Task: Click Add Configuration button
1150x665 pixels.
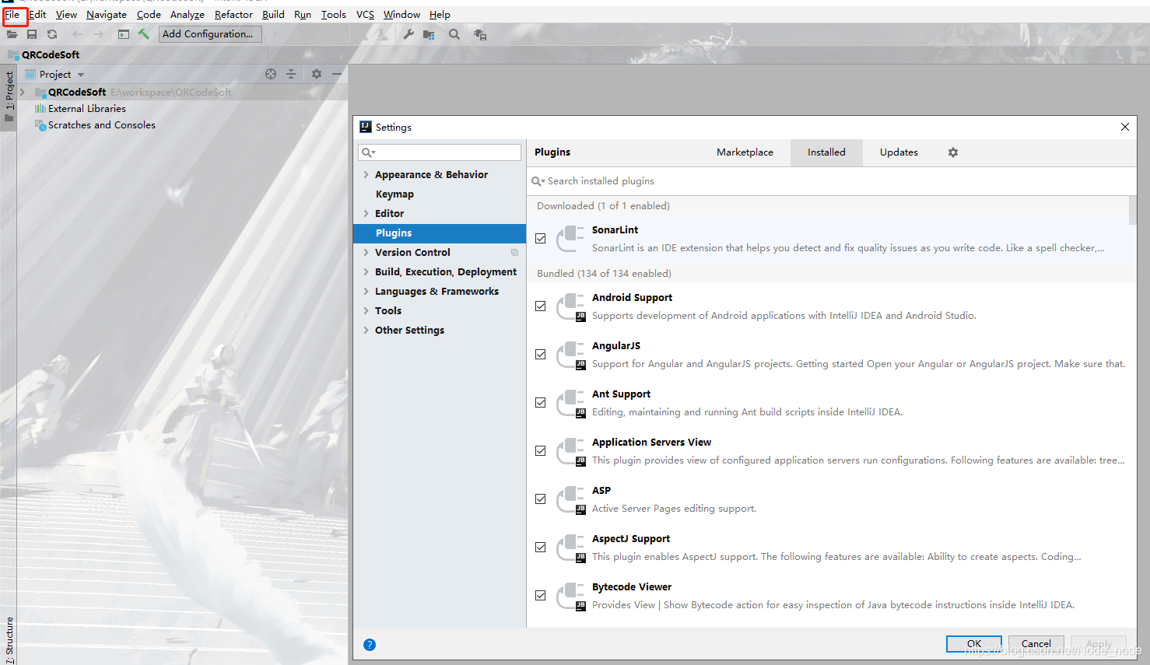Action: 210,34
